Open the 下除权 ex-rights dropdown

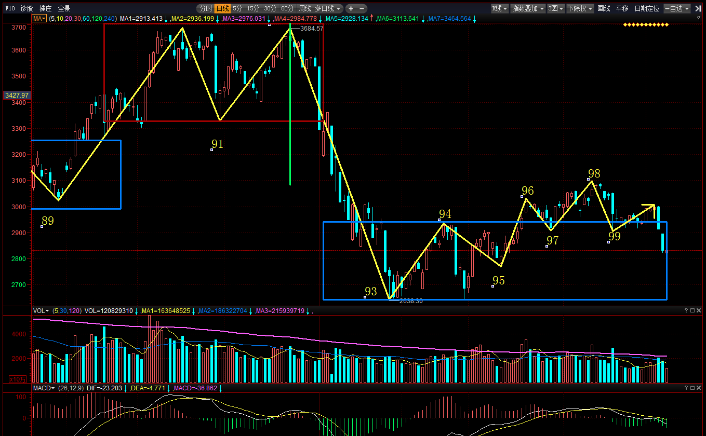(580, 8)
